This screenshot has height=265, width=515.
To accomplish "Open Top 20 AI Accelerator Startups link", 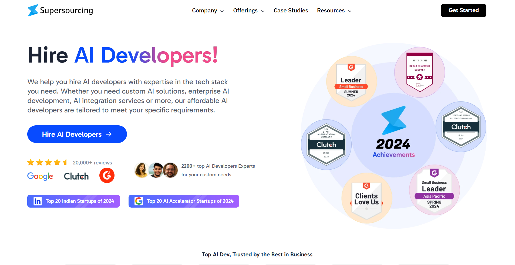I will coord(184,201).
